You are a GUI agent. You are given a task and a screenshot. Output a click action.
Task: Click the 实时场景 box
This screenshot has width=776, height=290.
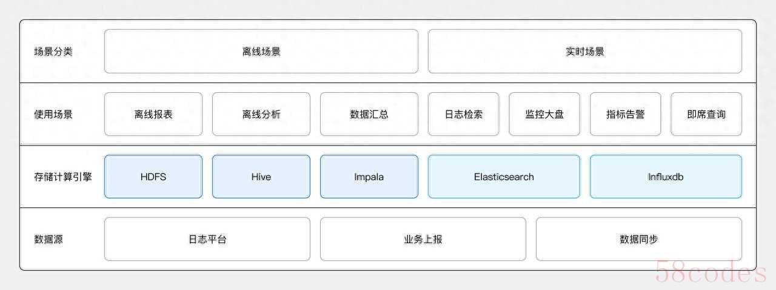584,52
